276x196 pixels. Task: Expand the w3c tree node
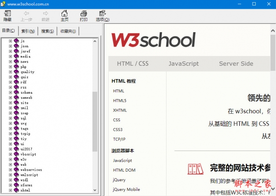[x=11, y=159]
